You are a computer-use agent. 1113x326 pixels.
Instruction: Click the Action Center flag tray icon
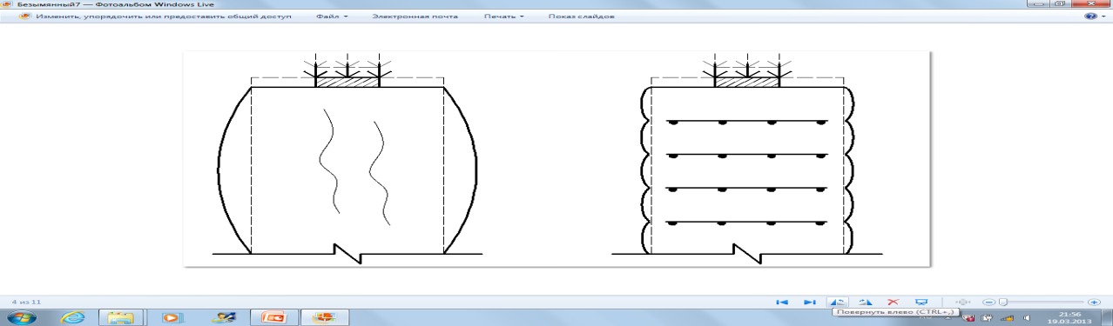(x=968, y=318)
